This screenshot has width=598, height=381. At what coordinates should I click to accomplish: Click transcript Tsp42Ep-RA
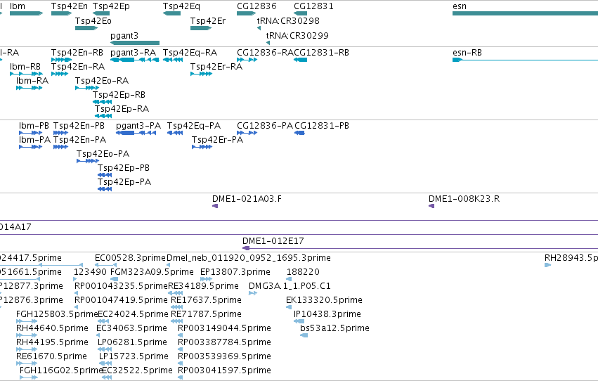coord(103,116)
